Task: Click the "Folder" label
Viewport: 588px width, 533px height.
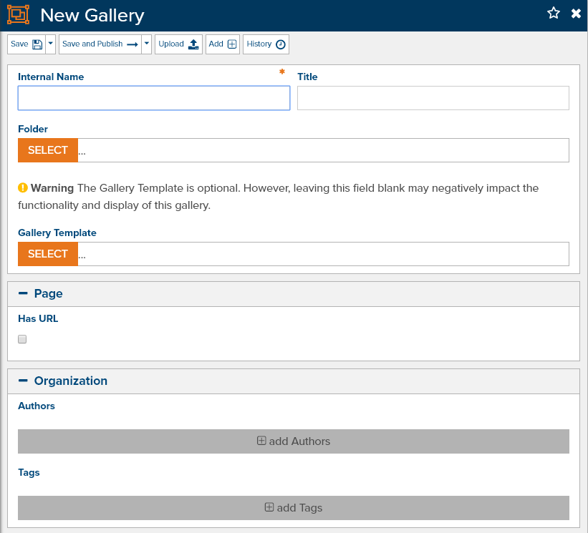Action: [33, 129]
